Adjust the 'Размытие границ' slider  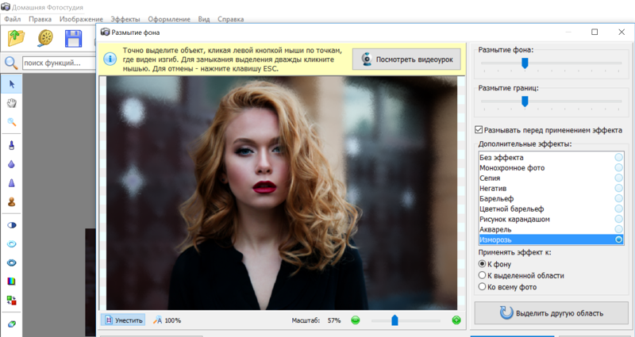[525, 101]
